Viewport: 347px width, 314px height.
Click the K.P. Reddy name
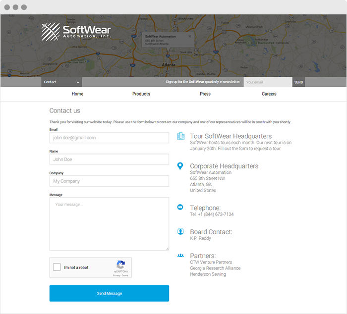(200, 238)
